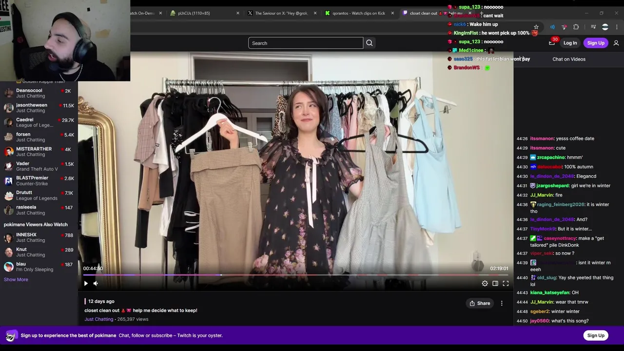
Task: Switch to the qorantos Kick clips tab
Action: click(x=358, y=13)
